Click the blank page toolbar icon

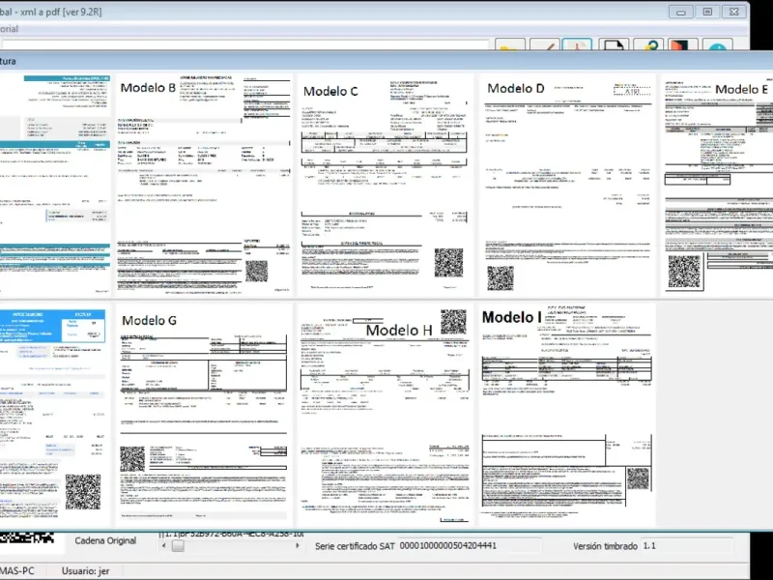(614, 44)
